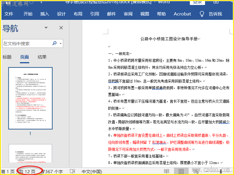Viewport: 234px width, 175px height.
Task: Open the Acrobat ribbon tab
Action: [x=182, y=14]
